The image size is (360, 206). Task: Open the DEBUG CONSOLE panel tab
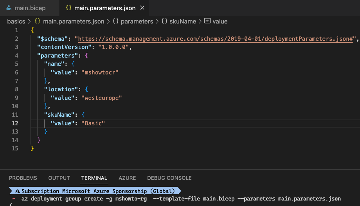169,178
